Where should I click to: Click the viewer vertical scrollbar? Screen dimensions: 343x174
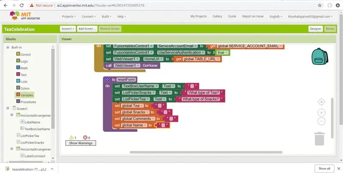[x=332, y=118]
